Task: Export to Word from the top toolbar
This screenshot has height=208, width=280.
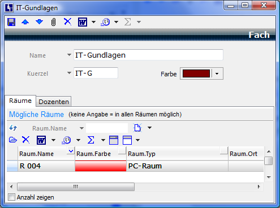Action: 83,22
